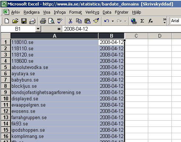Click cell containing farrahgruppen.se

54,117
